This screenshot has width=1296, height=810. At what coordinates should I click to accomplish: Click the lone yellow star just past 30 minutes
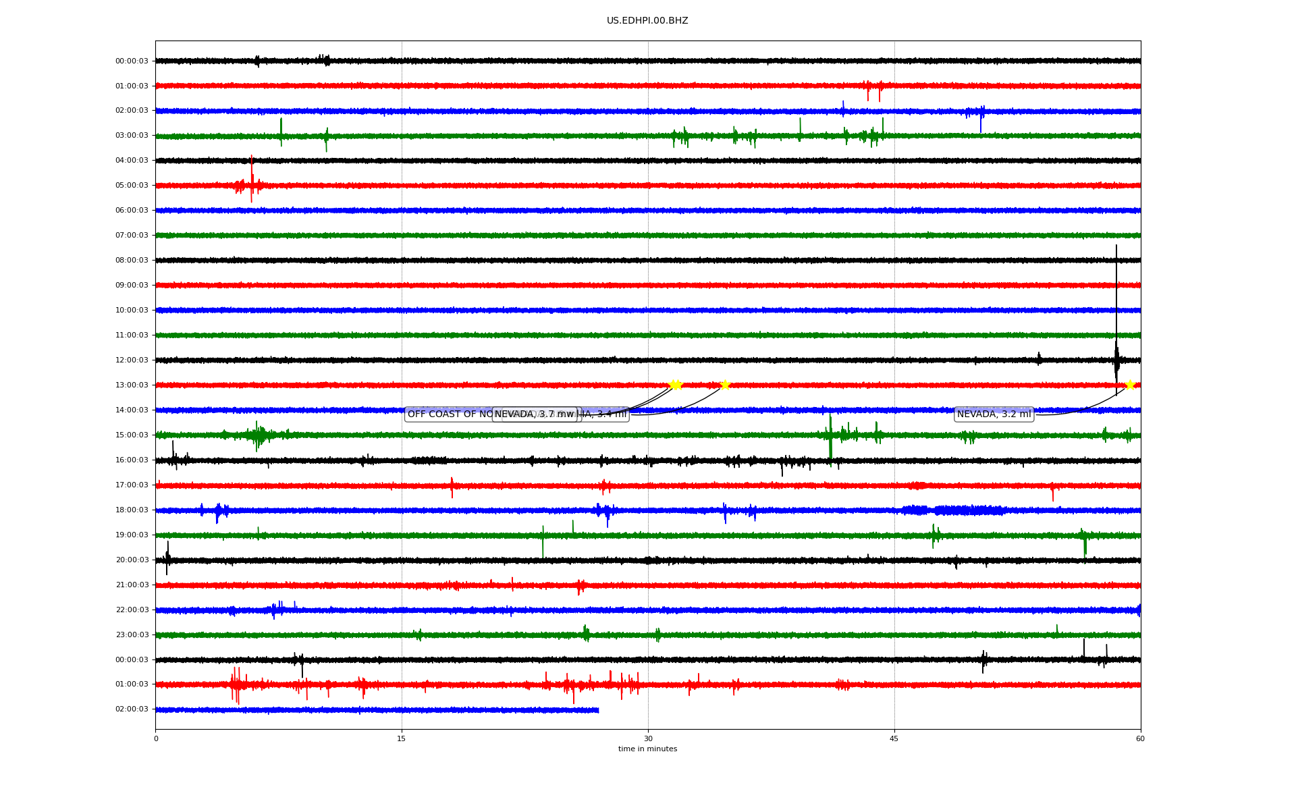tap(726, 385)
